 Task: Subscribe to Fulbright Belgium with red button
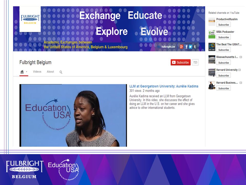click(x=181, y=62)
